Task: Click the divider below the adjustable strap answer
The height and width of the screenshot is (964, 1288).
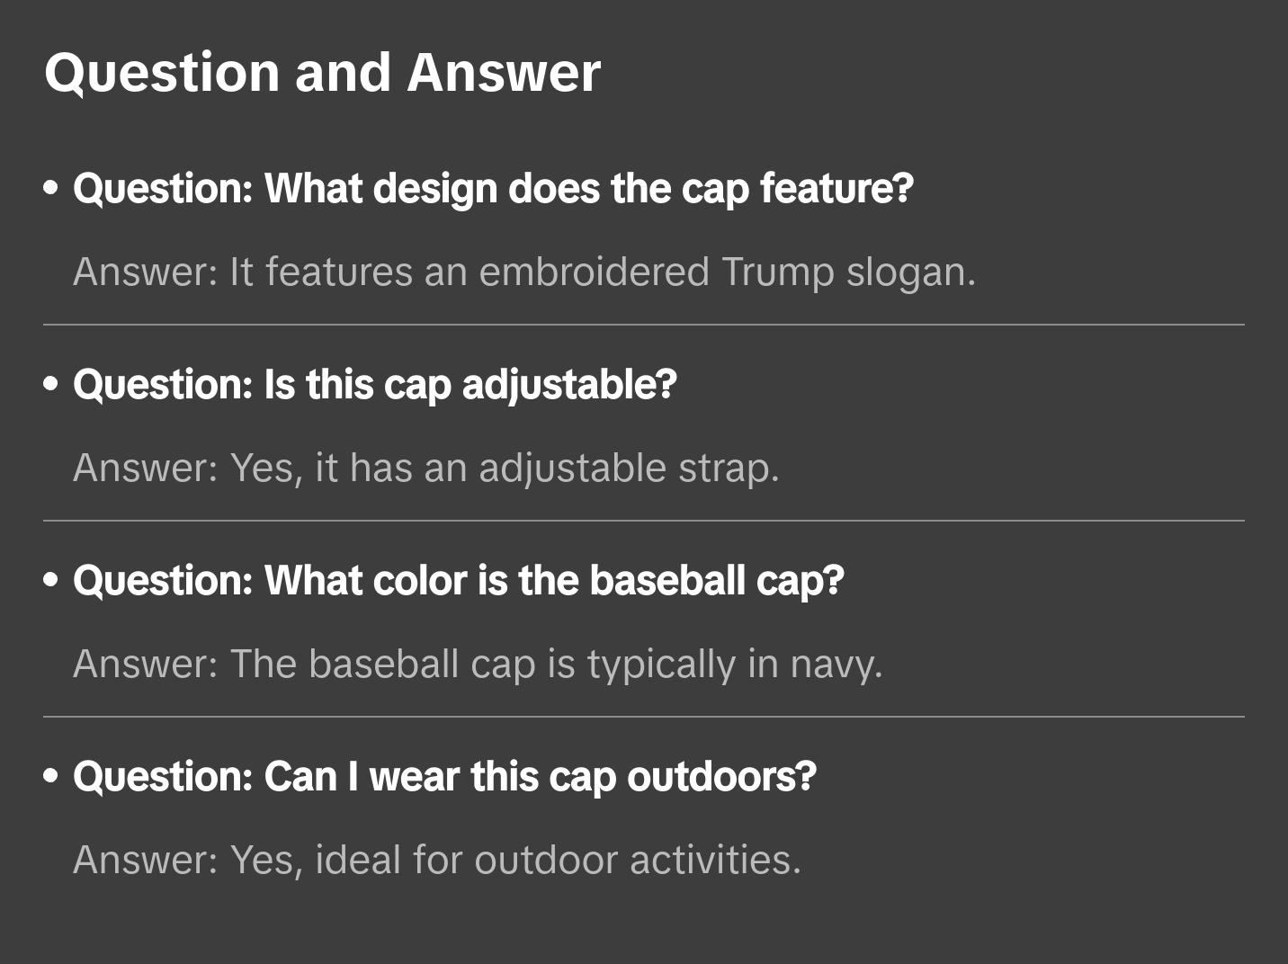Action: [x=644, y=521]
